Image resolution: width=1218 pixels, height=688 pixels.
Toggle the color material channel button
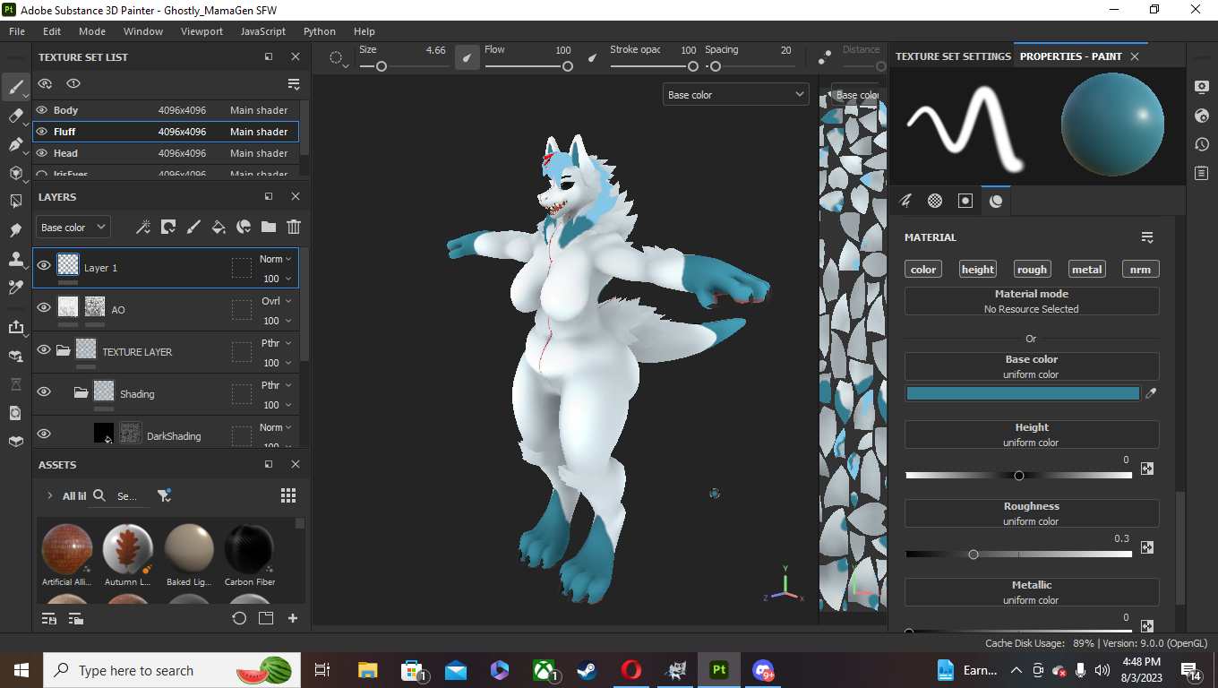923,270
